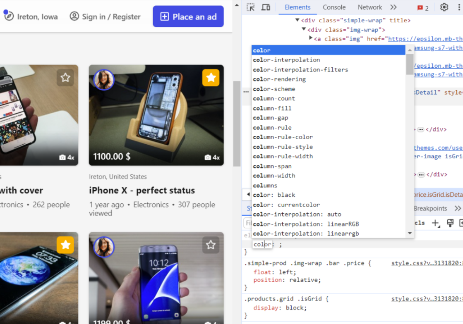
Task: Expand the a class img node
Action: click(310, 38)
